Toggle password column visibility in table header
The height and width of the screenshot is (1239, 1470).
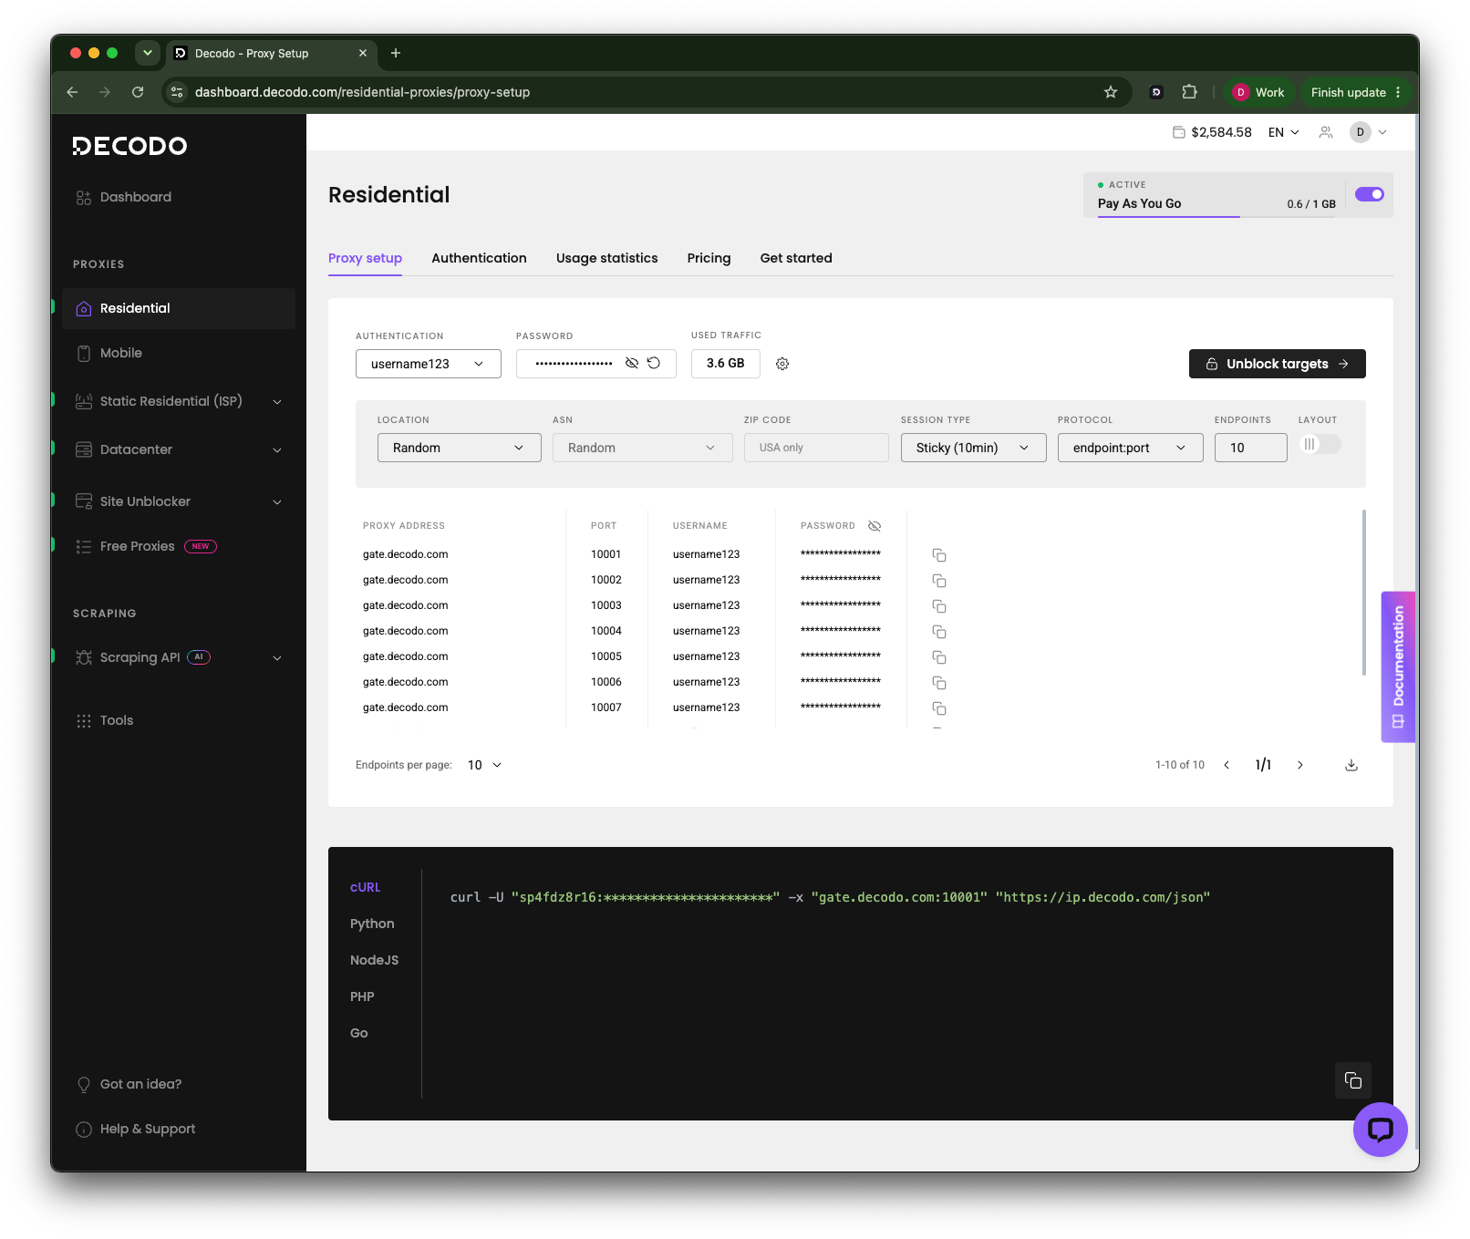[875, 526]
